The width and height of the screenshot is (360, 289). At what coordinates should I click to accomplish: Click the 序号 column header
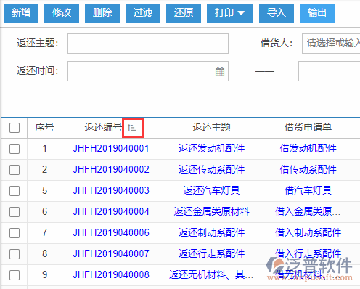(x=44, y=128)
